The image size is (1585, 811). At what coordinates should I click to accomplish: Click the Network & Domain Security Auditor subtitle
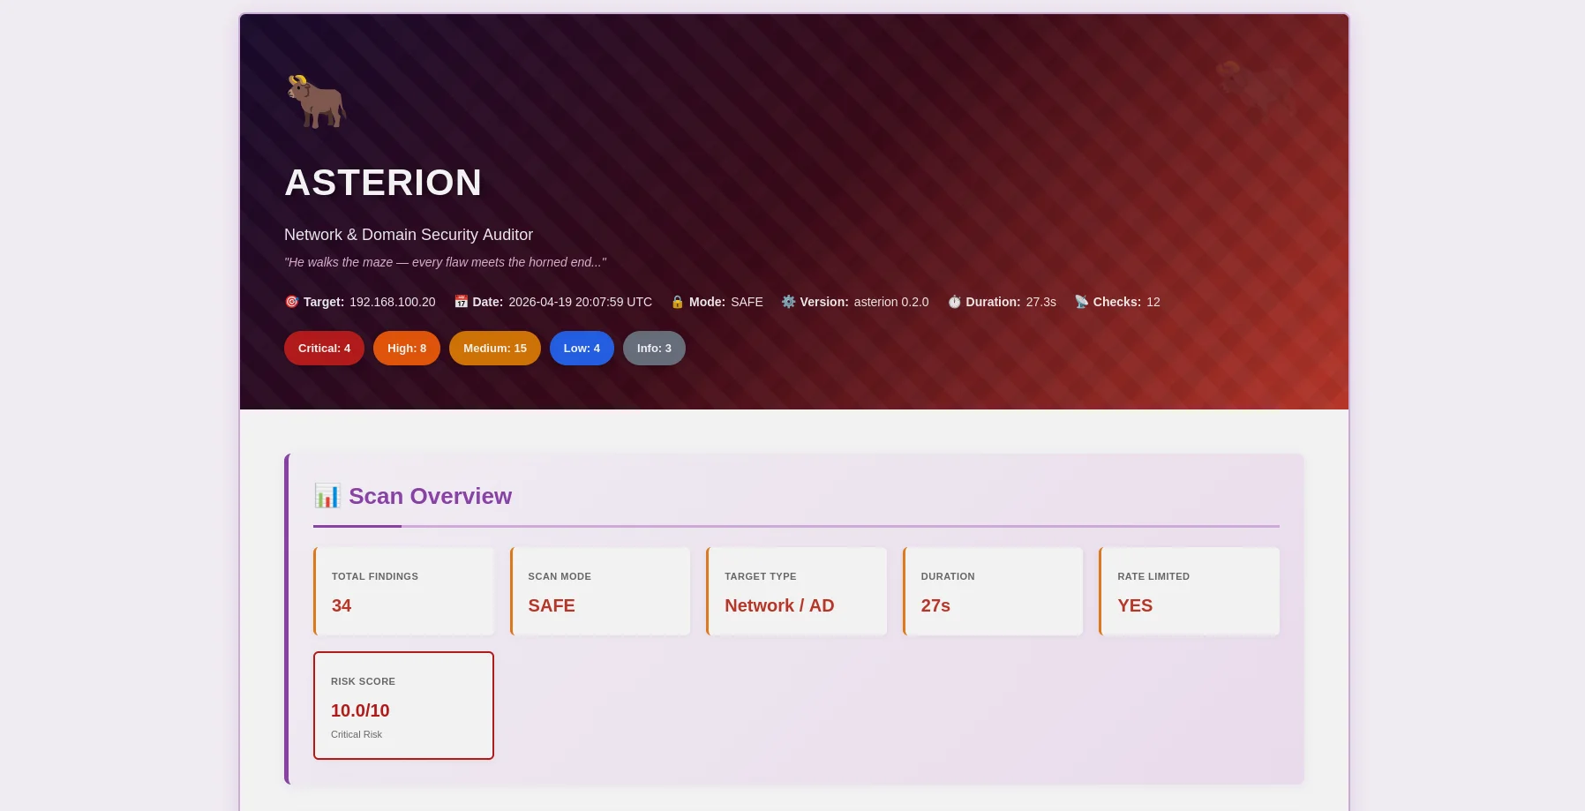coord(409,235)
